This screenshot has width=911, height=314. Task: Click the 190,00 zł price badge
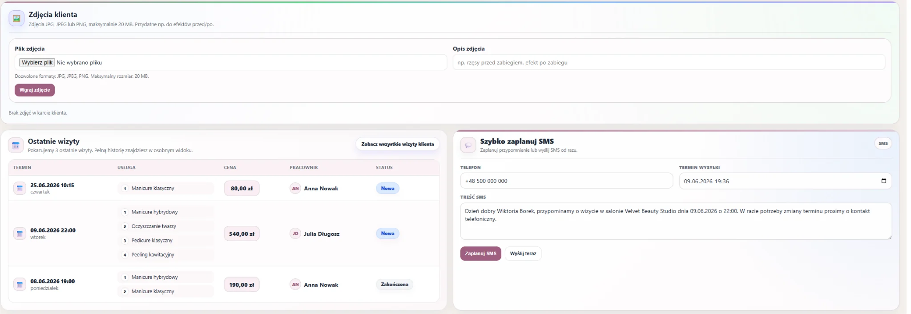(242, 285)
